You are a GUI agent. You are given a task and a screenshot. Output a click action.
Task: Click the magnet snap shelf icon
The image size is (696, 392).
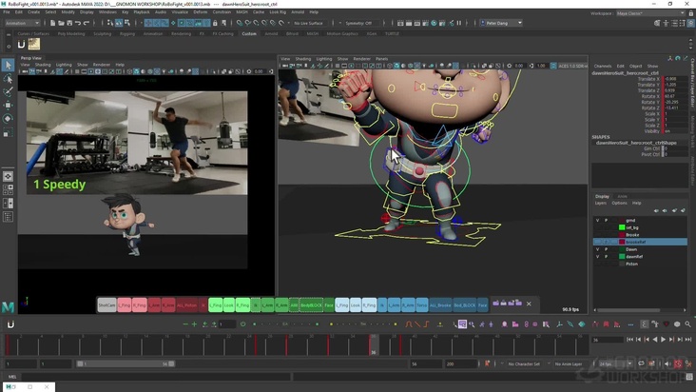21,43
